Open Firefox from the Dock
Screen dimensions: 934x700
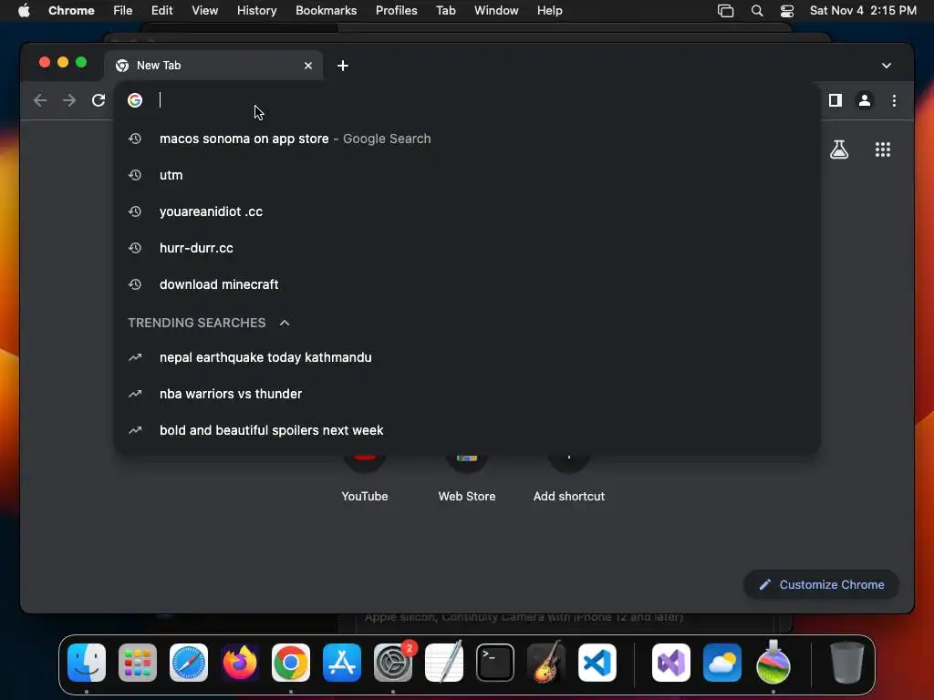tap(240, 663)
